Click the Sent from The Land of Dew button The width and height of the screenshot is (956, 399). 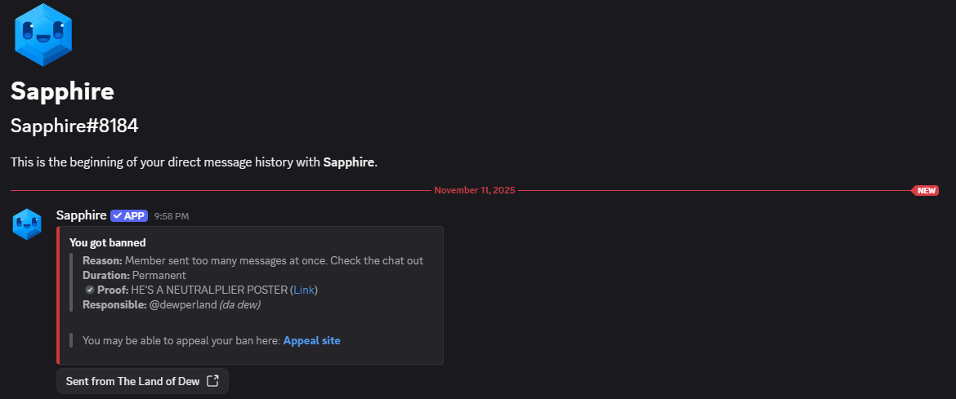tap(142, 381)
